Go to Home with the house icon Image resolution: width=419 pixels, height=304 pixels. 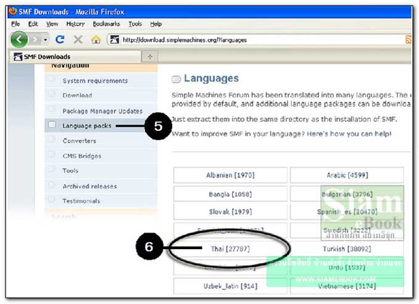pos(96,40)
